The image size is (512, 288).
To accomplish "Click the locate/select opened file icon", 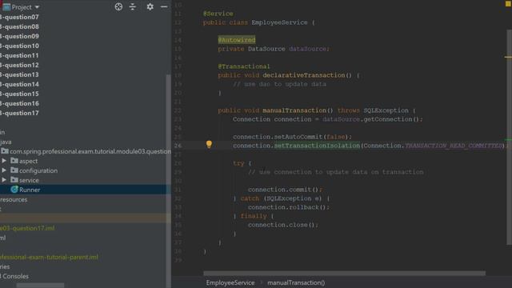I will pos(118,6).
